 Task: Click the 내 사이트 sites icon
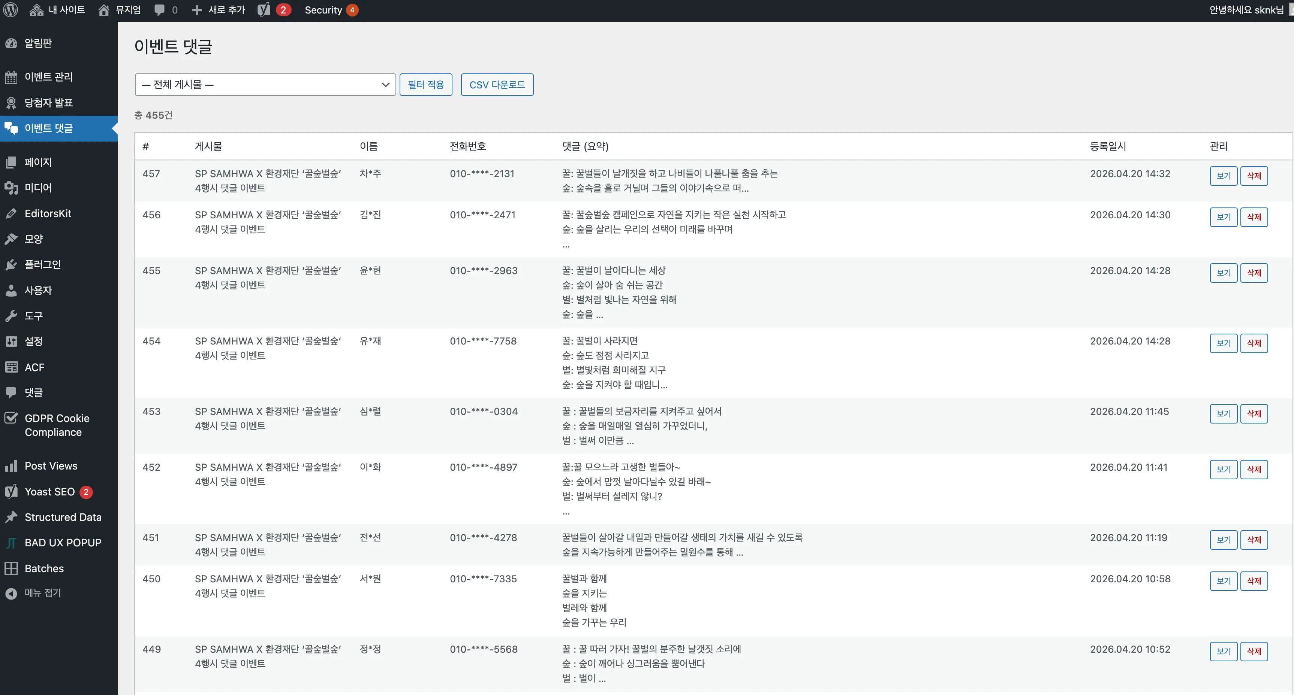[x=36, y=10]
